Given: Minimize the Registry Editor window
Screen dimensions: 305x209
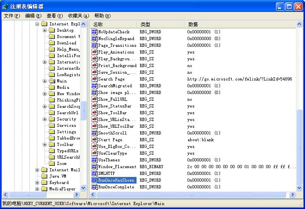Looking at the screenshot, I should pos(280,7).
